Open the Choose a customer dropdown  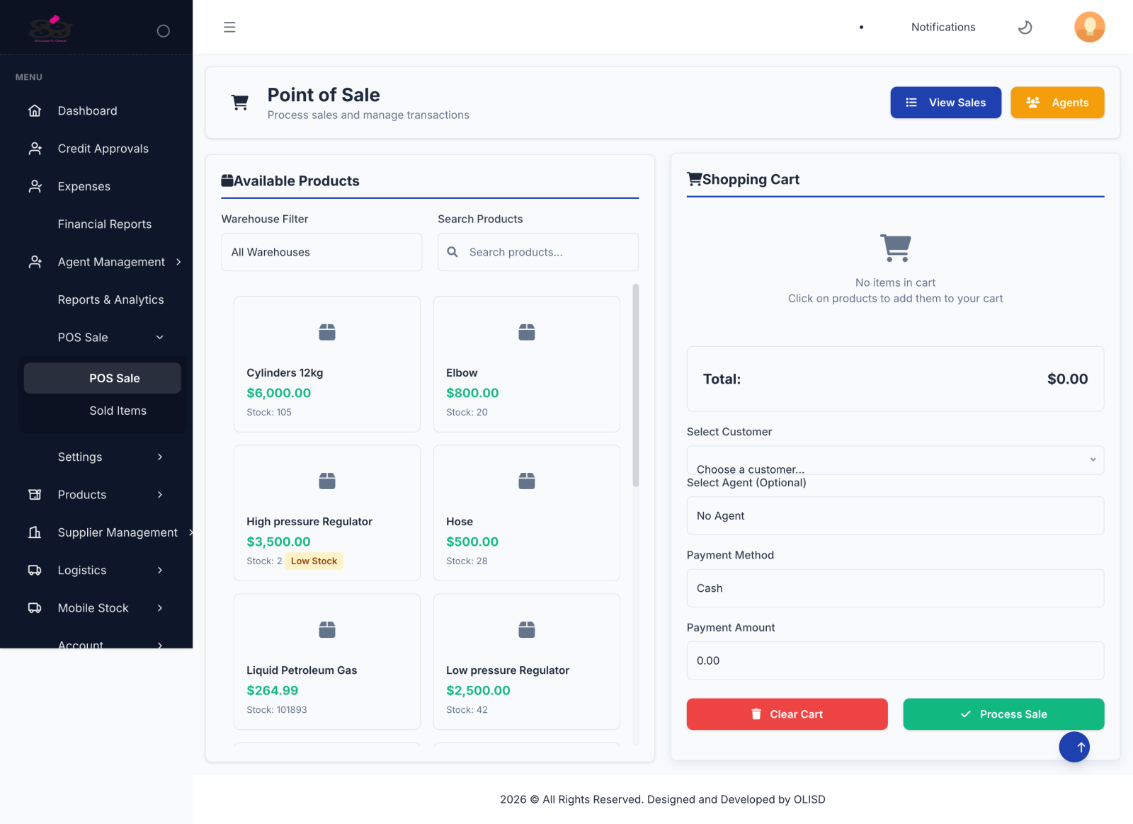tap(895, 460)
